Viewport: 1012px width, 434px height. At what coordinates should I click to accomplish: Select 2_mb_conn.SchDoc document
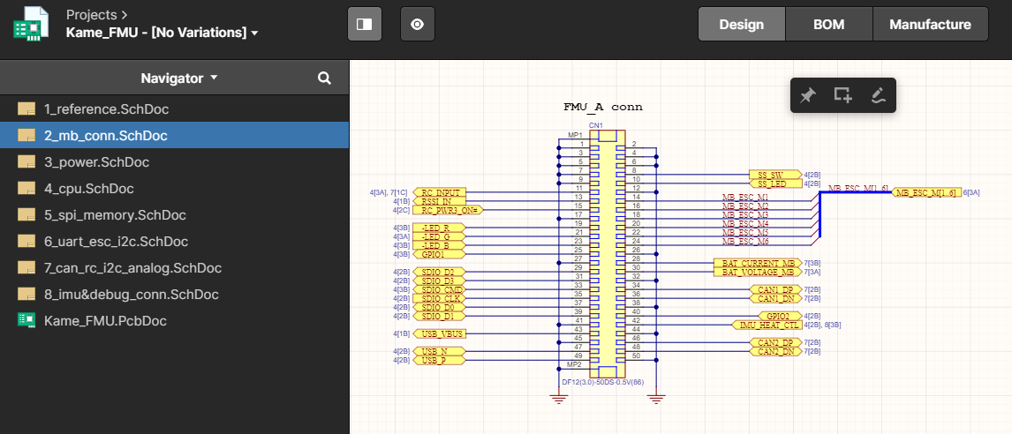(174, 136)
